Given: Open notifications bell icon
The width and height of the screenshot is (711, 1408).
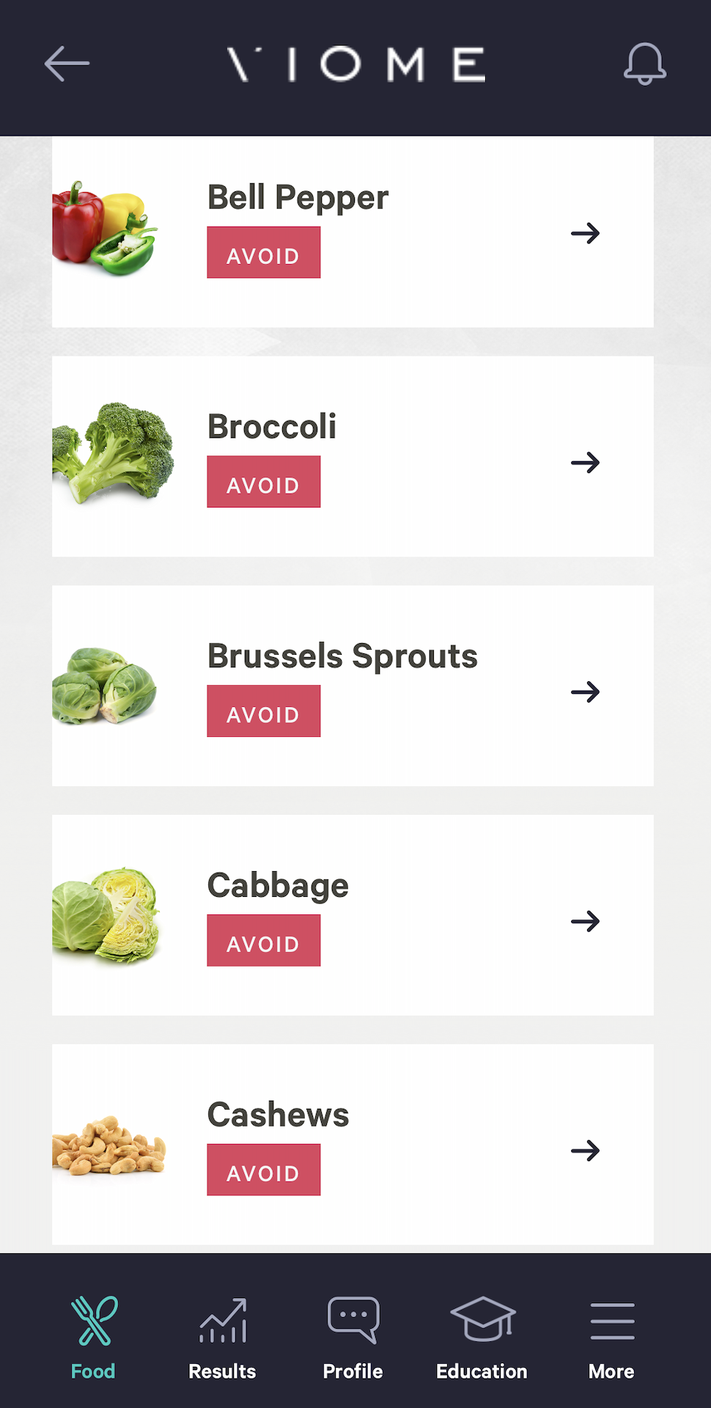Looking at the screenshot, I should 644,64.
